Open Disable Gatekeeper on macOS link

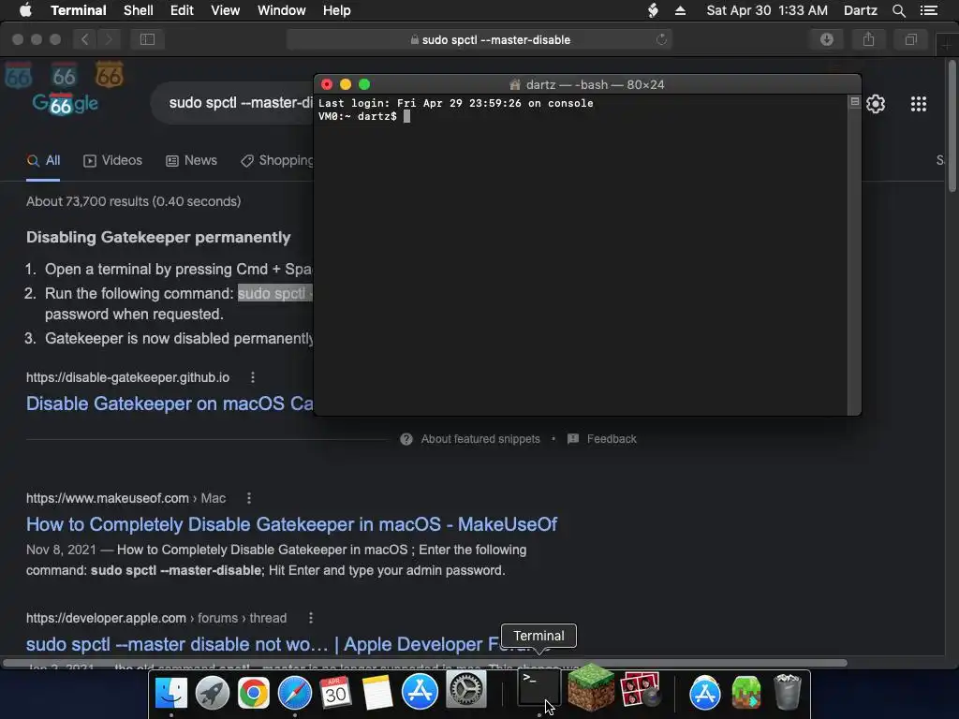170,404
